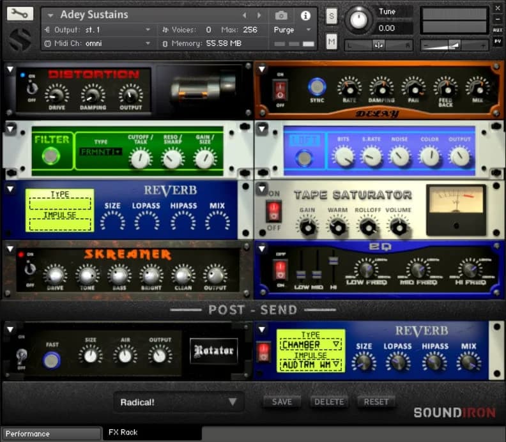Click the Mute M button
The image size is (506, 442).
tap(332, 42)
